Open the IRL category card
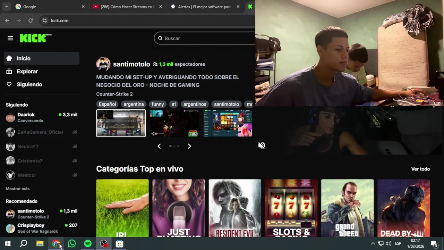 122,208
